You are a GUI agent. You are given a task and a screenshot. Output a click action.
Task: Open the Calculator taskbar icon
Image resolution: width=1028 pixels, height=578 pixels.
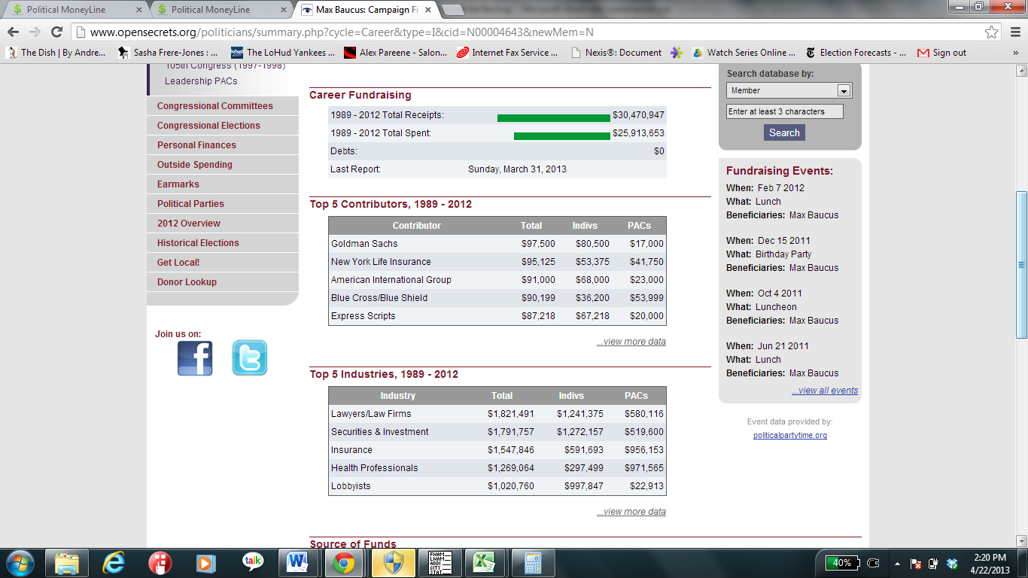pyautogui.click(x=533, y=563)
